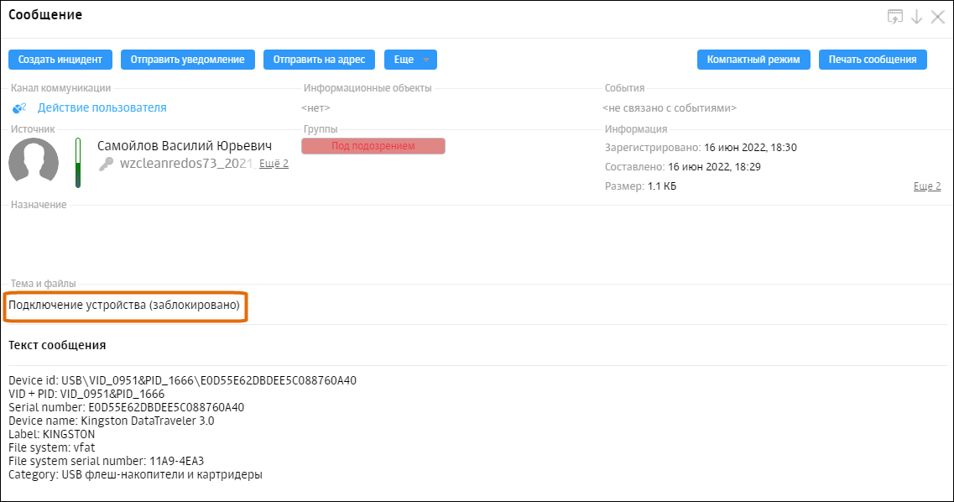Viewport: 954px width, 502px height.
Task: Click the wzcleanredos73_2021 account name
Action: tap(185, 164)
